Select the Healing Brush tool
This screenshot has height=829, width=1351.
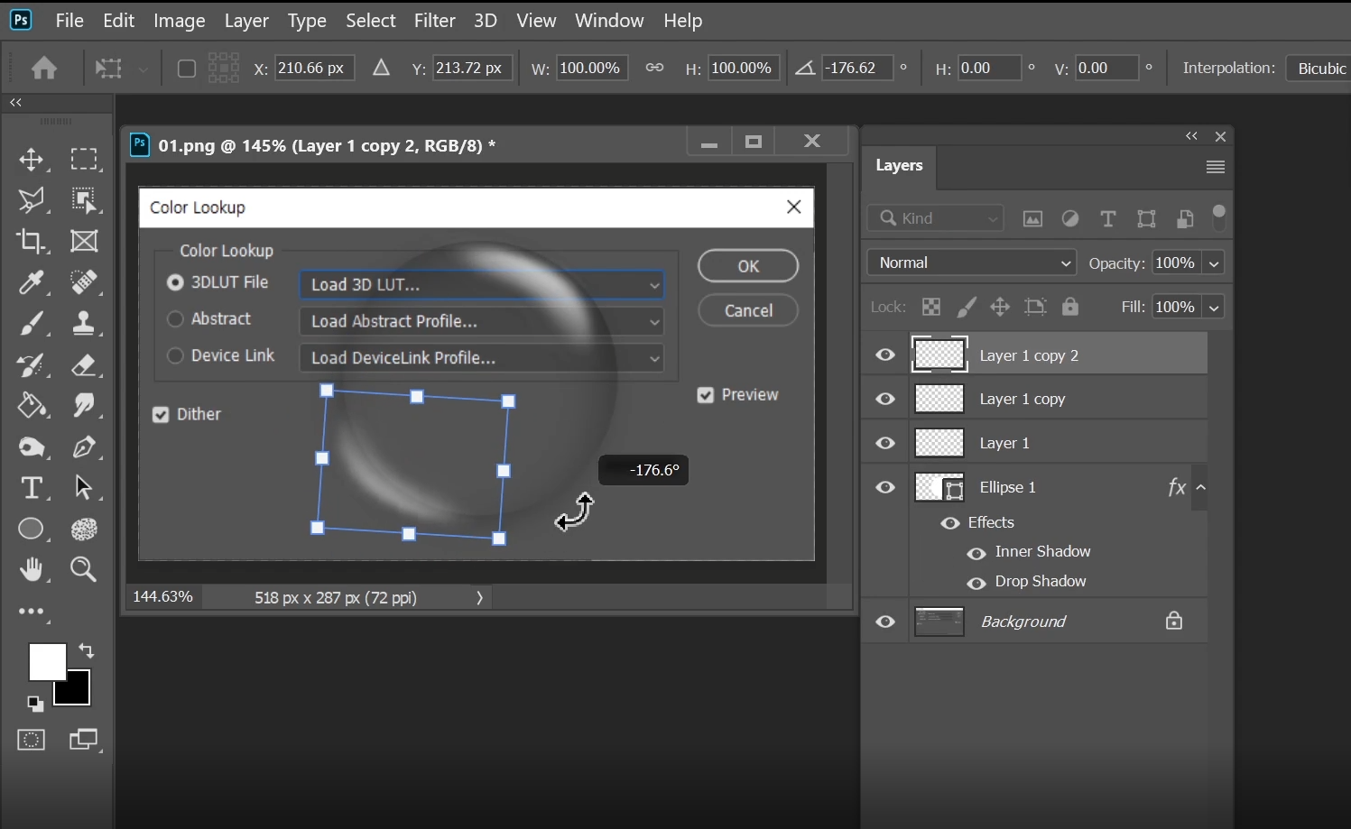coord(84,282)
